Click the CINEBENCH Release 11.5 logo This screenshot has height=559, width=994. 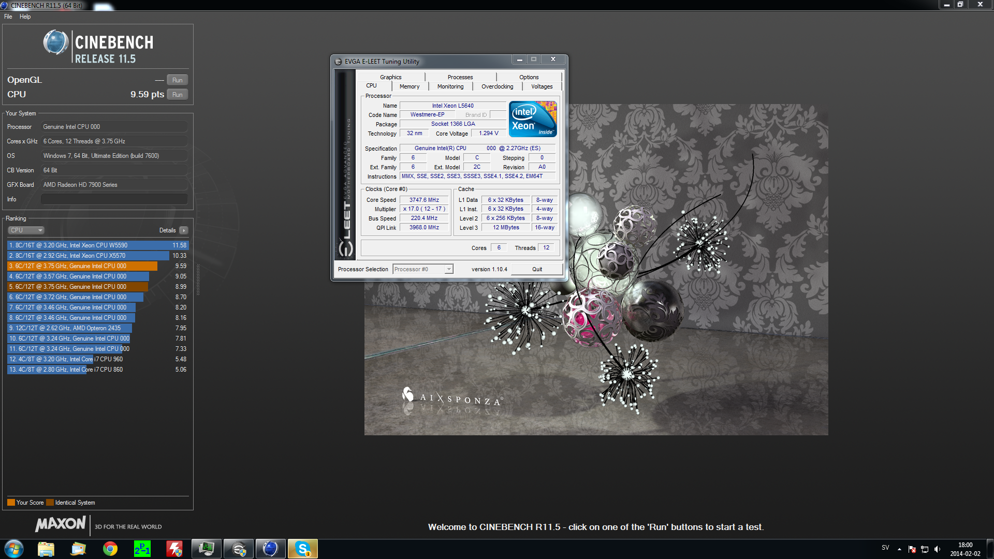coord(98,47)
